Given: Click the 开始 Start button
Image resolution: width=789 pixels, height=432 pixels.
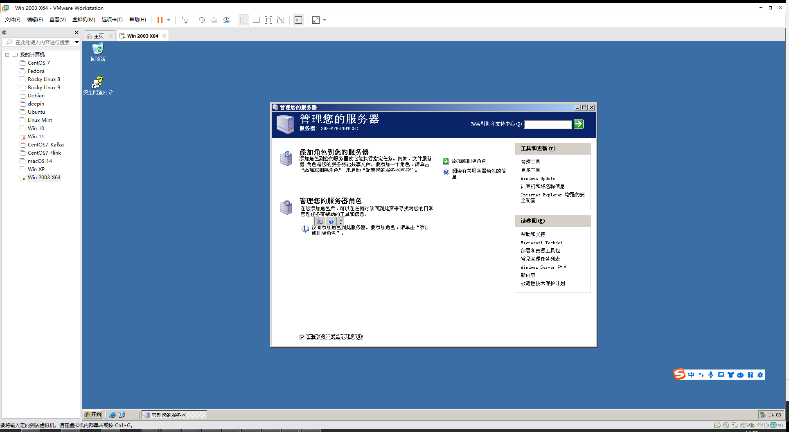Looking at the screenshot, I should 92,414.
